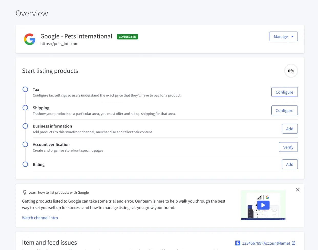Viewport: 318px width, 250px height.
Task: Click the Learn how to list products text
Action: tap(59, 192)
